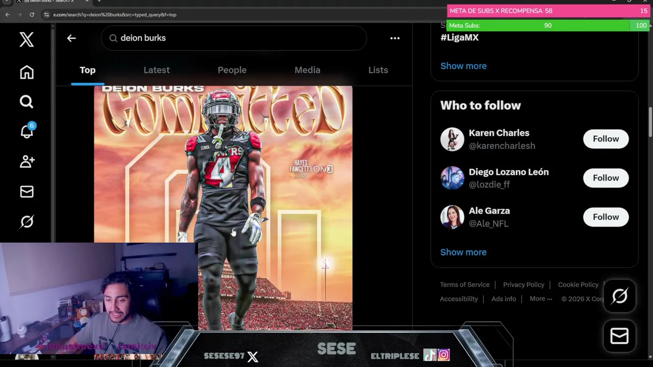The image size is (653, 367).
Task: Switch to the Top tab
Action: point(87,70)
